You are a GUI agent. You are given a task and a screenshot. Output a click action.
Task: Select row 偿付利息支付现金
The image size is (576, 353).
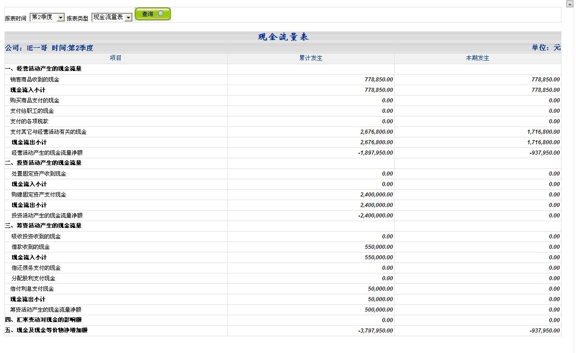click(x=283, y=289)
